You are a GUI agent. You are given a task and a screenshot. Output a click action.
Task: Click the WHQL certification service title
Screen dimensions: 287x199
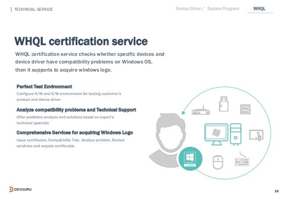[81, 41]
